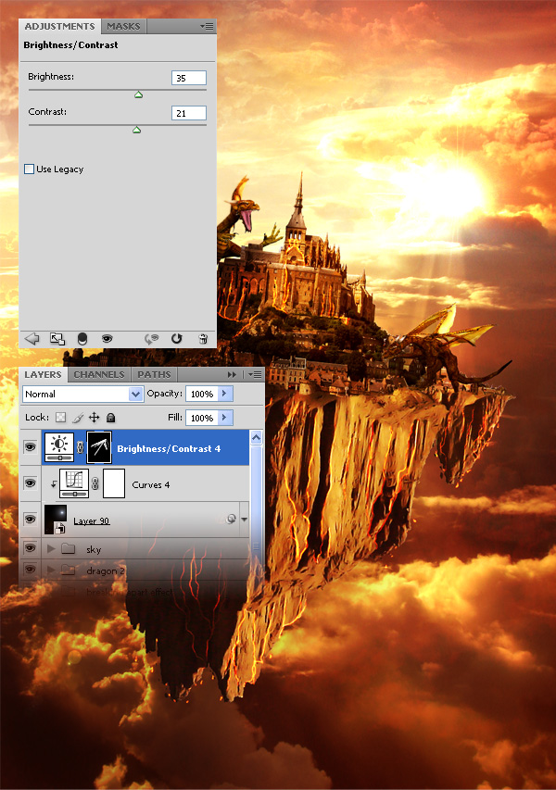Click the Brightness value field
Screen dimensions: 556x790
pyautogui.click(x=188, y=78)
